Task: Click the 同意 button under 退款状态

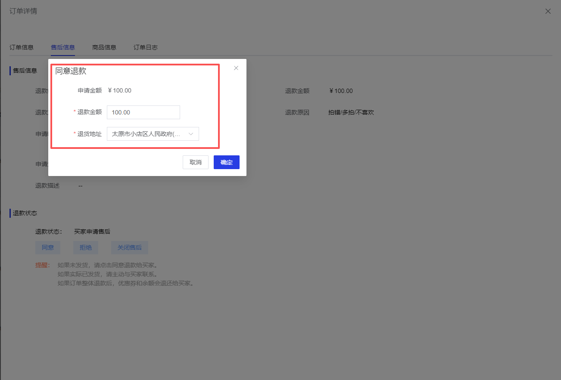Action: pos(48,247)
